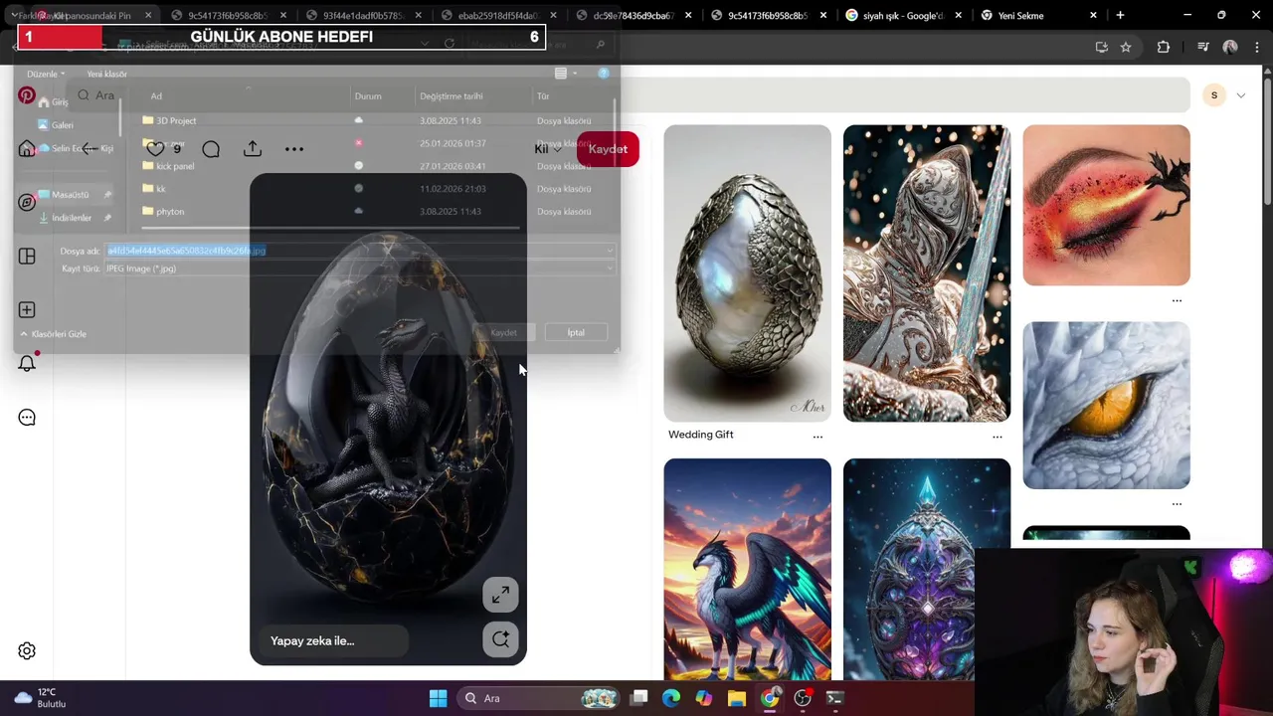Viewport: 1273px width, 716px height.
Task: Open Pinterest settings gear icon
Action: coord(27,651)
